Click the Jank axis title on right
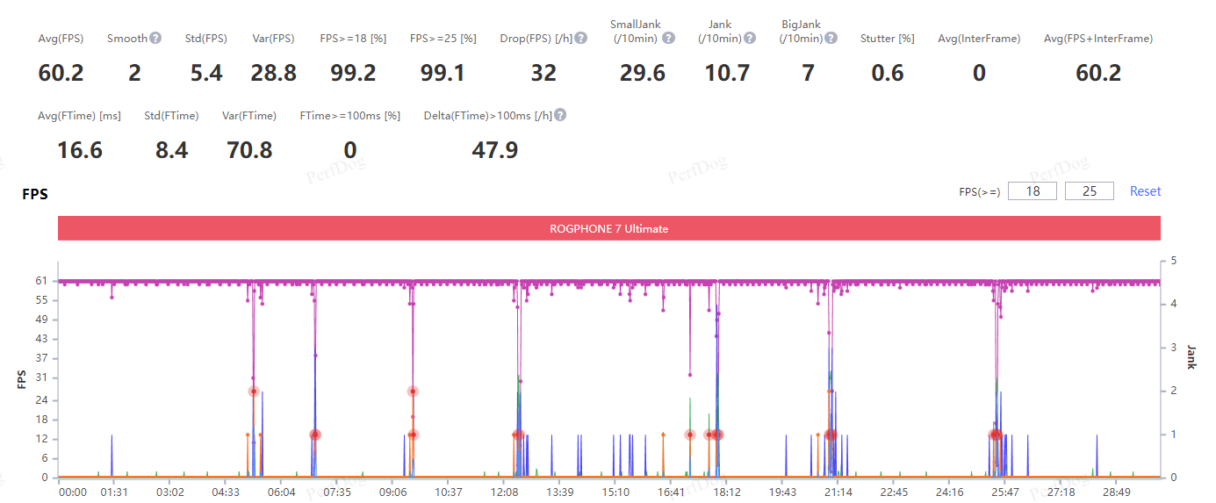The image size is (1216, 503). point(1192,356)
